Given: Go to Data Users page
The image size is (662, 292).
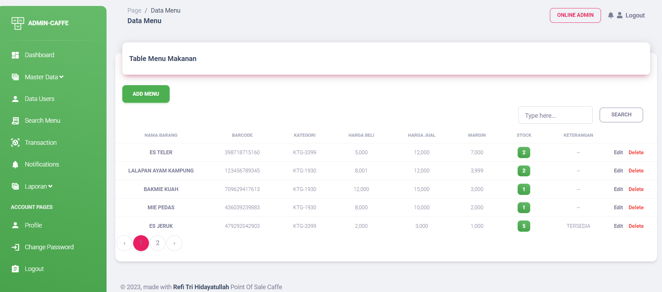Looking at the screenshot, I should 40,99.
